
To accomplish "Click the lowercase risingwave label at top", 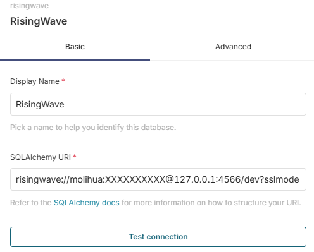I will click(x=29, y=6).
